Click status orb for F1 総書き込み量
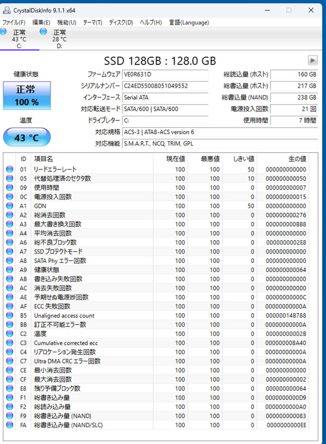 [10, 398]
